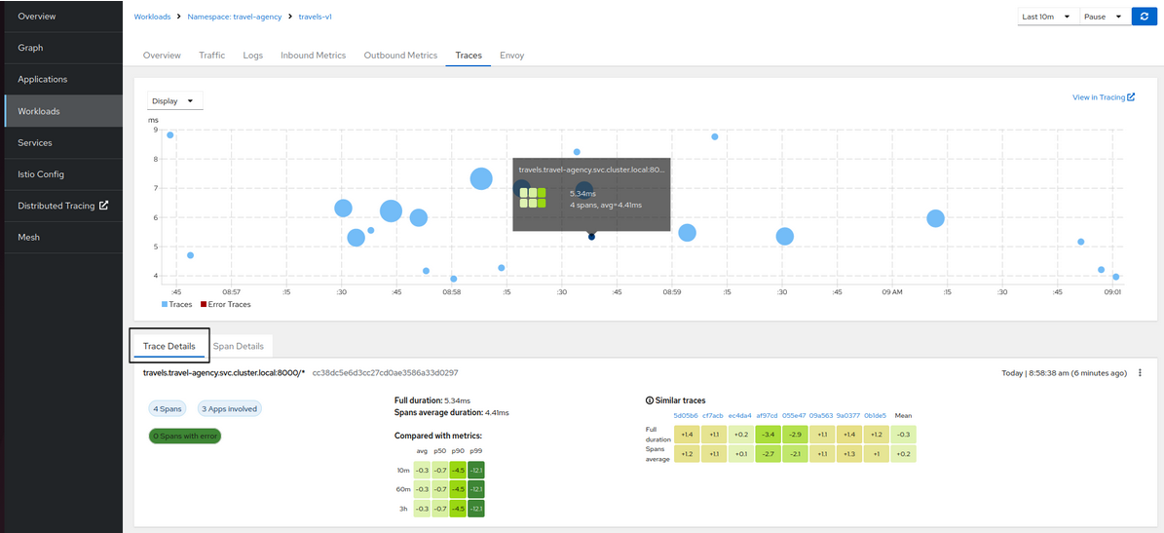Open the Last 10m time range dropdown
This screenshot has width=1164, height=533.
coord(1046,17)
